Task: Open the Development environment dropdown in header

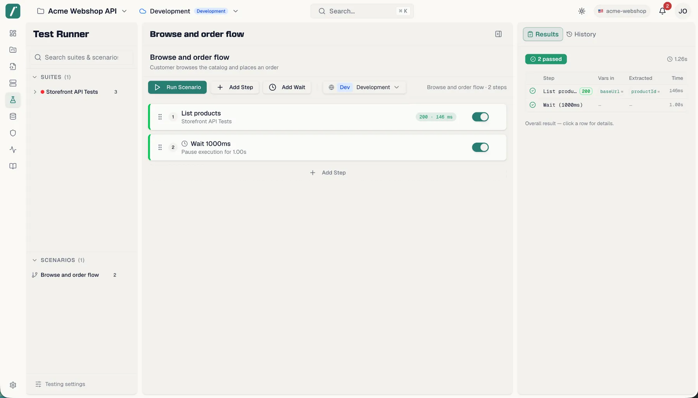Action: click(x=188, y=11)
